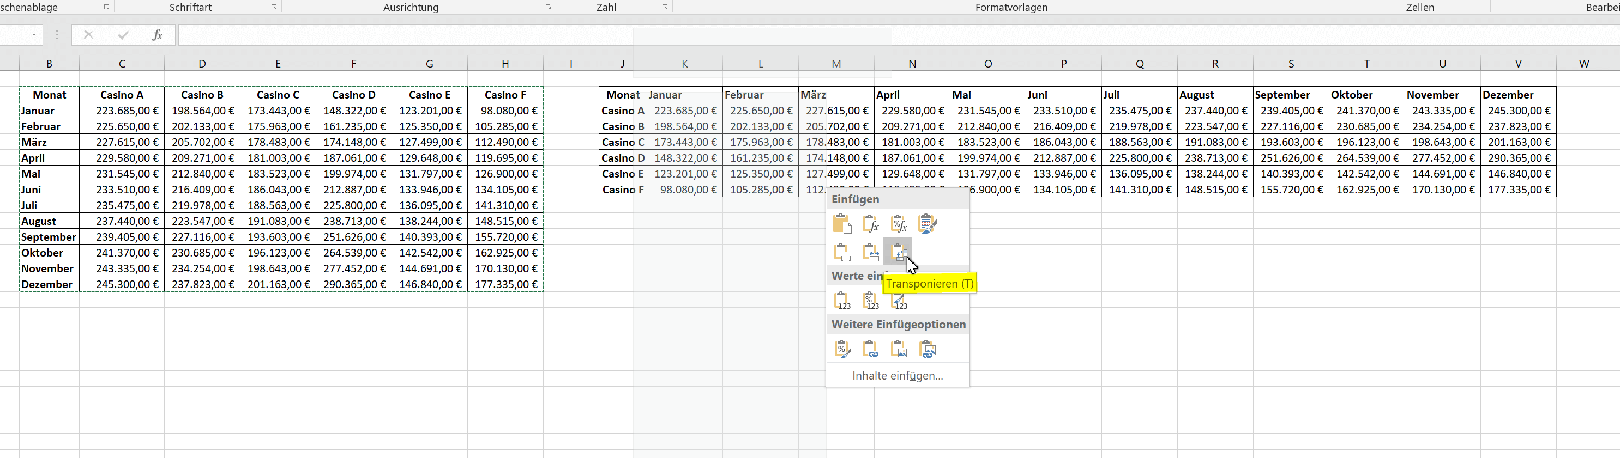This screenshot has width=1620, height=458.
Task: Select cell with 177.335,00 € in column H
Action: 505,284
